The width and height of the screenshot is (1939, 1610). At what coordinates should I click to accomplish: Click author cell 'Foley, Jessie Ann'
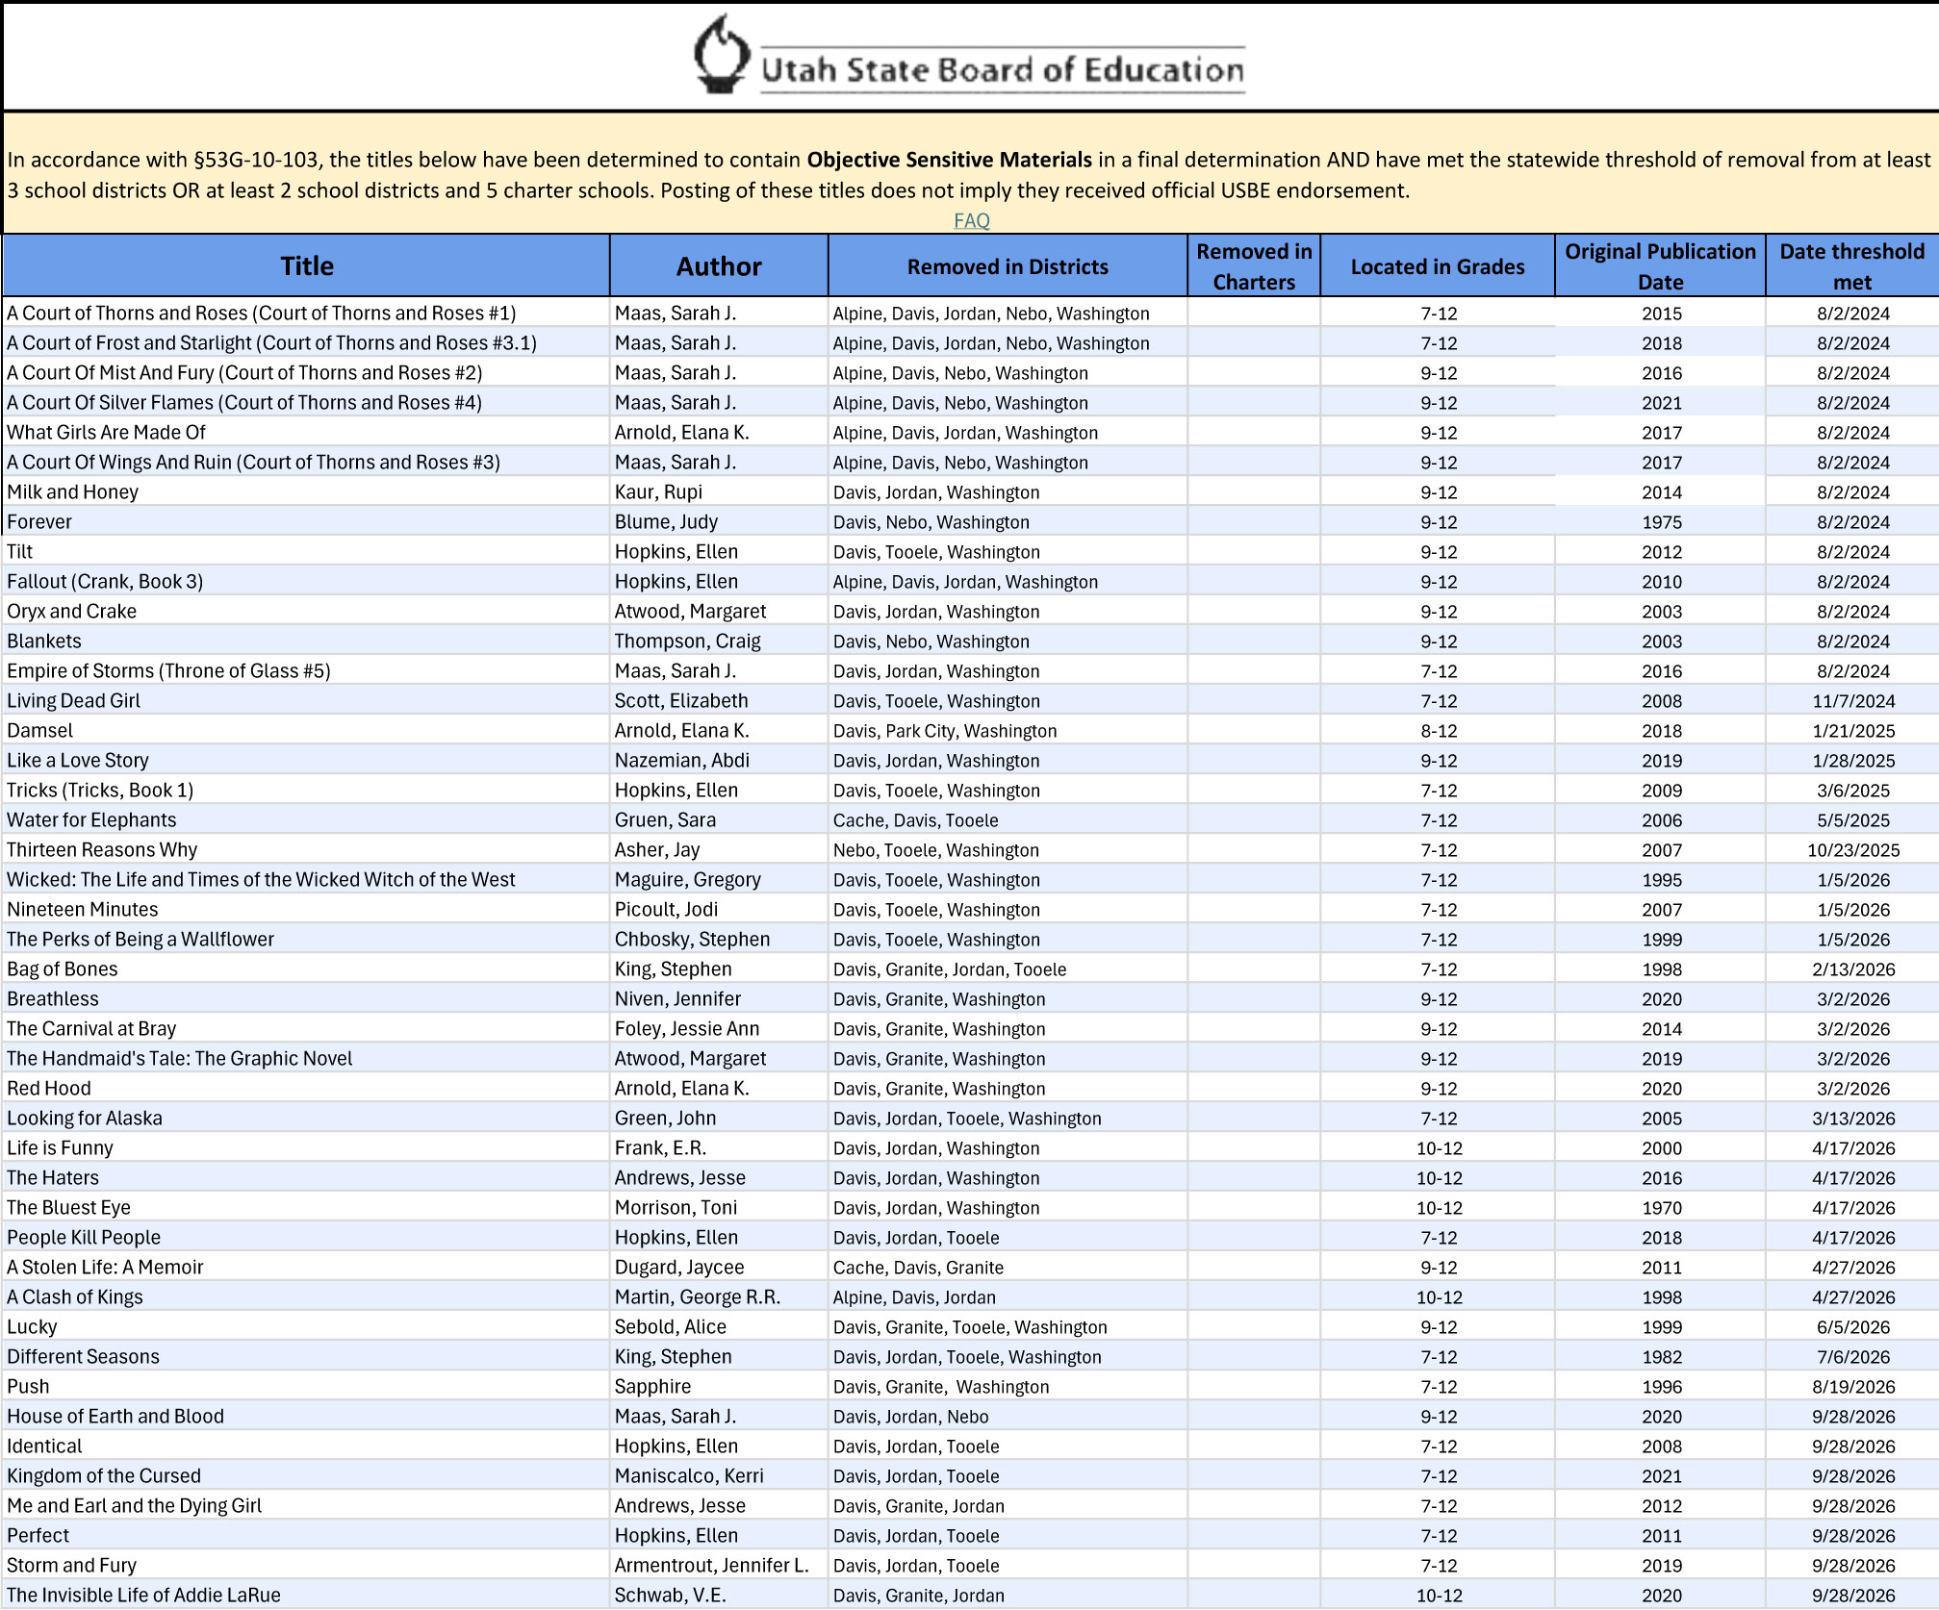(719, 1029)
